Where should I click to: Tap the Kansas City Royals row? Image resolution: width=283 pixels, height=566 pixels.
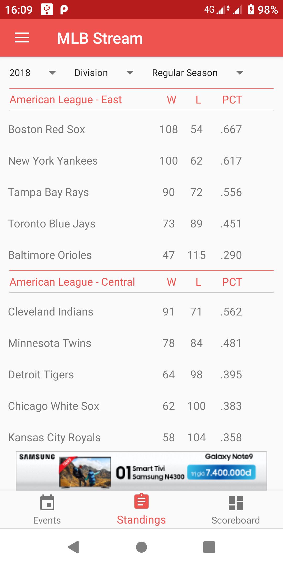[x=141, y=438]
